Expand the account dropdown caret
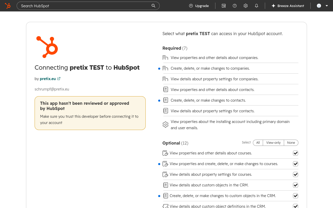Screen dimensions: 333x208 (327, 6)
